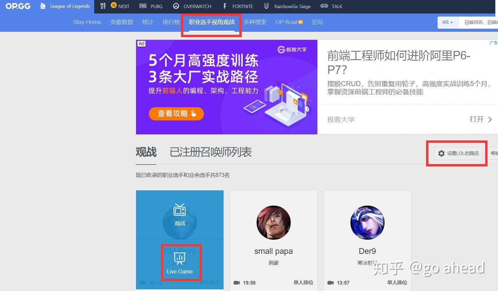Select the 职业选手视角观战 menu tab
The image size is (498, 291).
point(212,22)
